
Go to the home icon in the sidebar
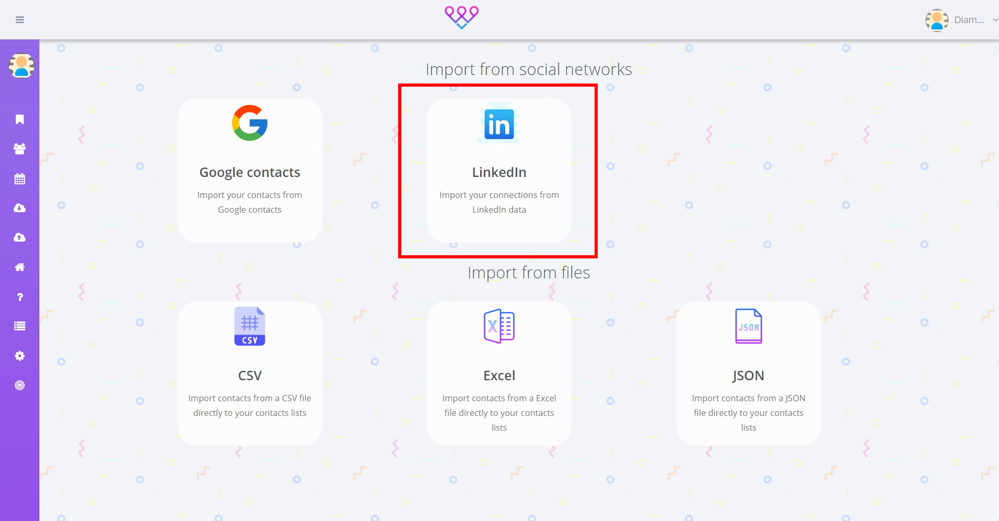pos(20,267)
